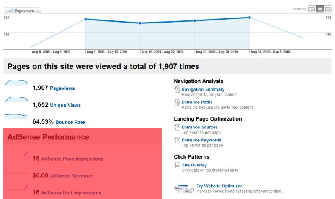
Task: Open the AdSense Revenue link
Action: coord(71,176)
